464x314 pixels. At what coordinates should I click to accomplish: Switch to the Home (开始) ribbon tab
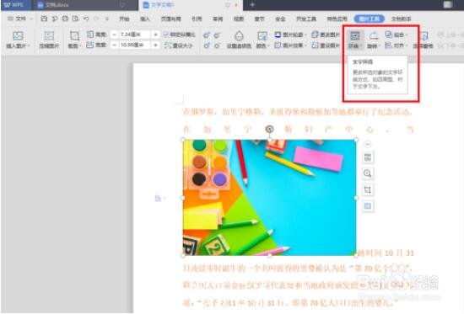[124, 19]
